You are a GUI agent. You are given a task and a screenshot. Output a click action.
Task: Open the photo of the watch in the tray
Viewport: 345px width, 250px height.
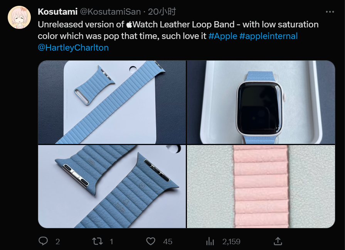pos(261,102)
